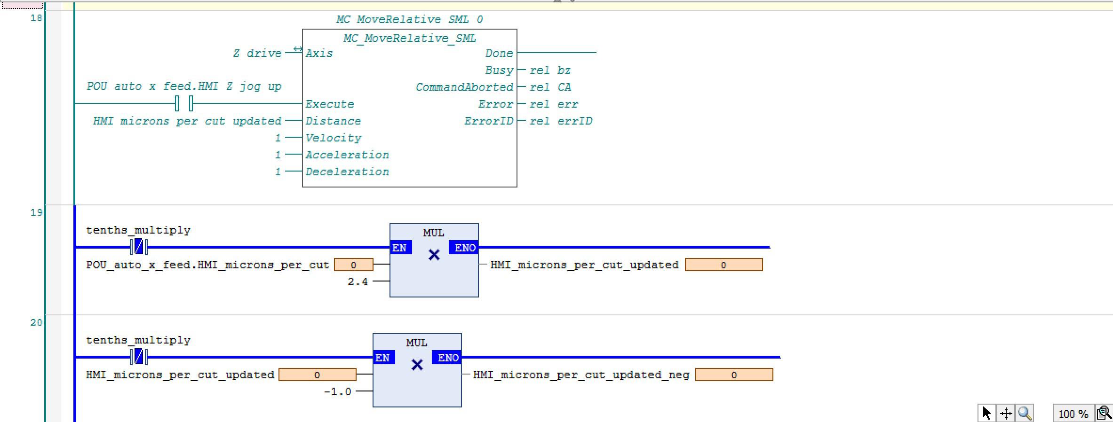Image resolution: width=1113 pixels, height=422 pixels.
Task: Click the multiply symbol in network 19 MUL block
Action: [x=434, y=255]
